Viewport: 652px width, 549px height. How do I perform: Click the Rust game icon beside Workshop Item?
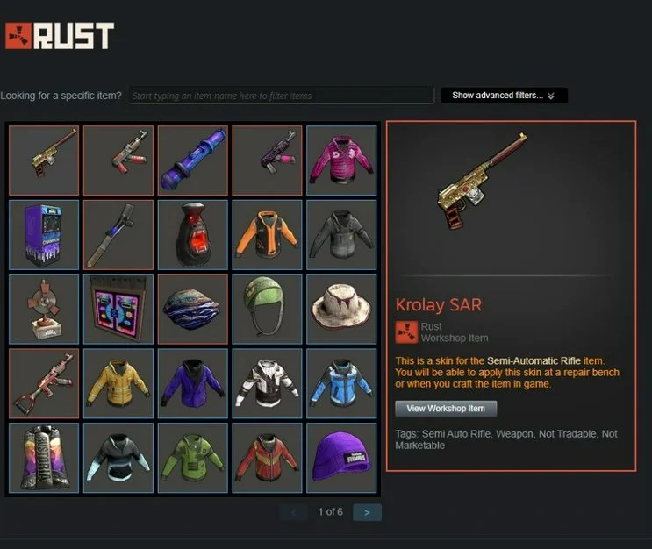(x=406, y=332)
